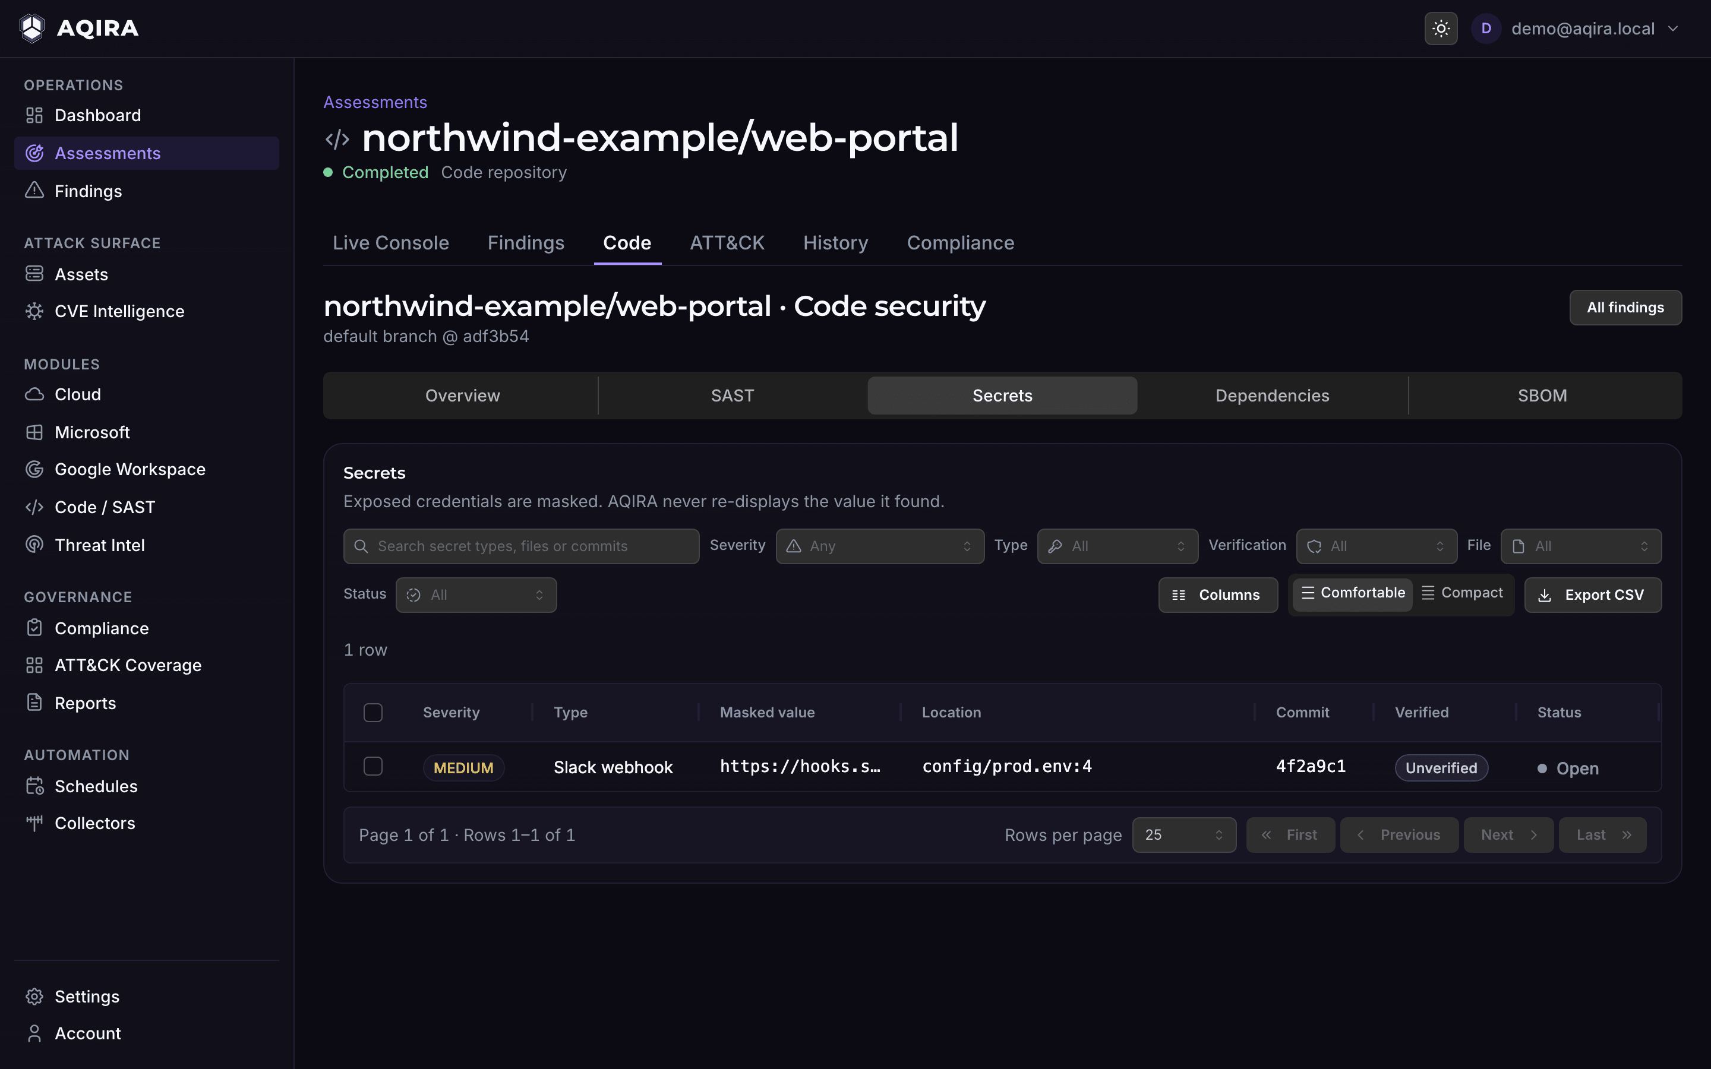Click the ATT&CK Coverage grid icon
This screenshot has height=1069, width=1711.
[34, 665]
